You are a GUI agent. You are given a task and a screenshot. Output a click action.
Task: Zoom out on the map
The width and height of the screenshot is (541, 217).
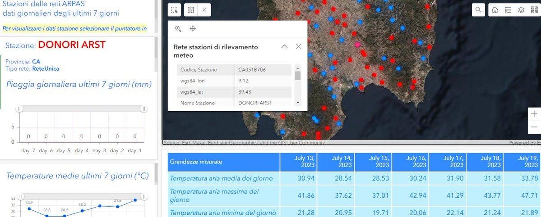coord(535,127)
